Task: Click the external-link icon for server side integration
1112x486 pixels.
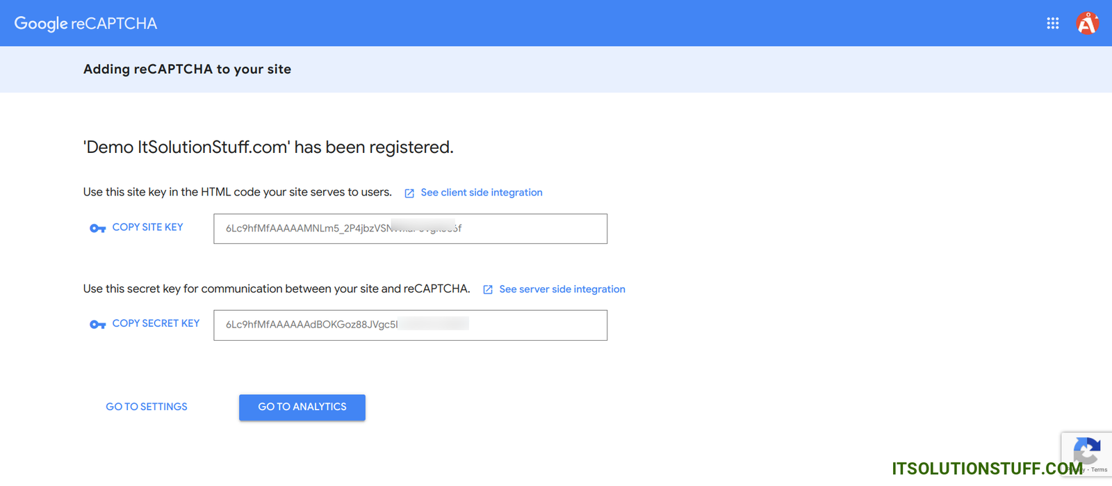Action: click(488, 290)
